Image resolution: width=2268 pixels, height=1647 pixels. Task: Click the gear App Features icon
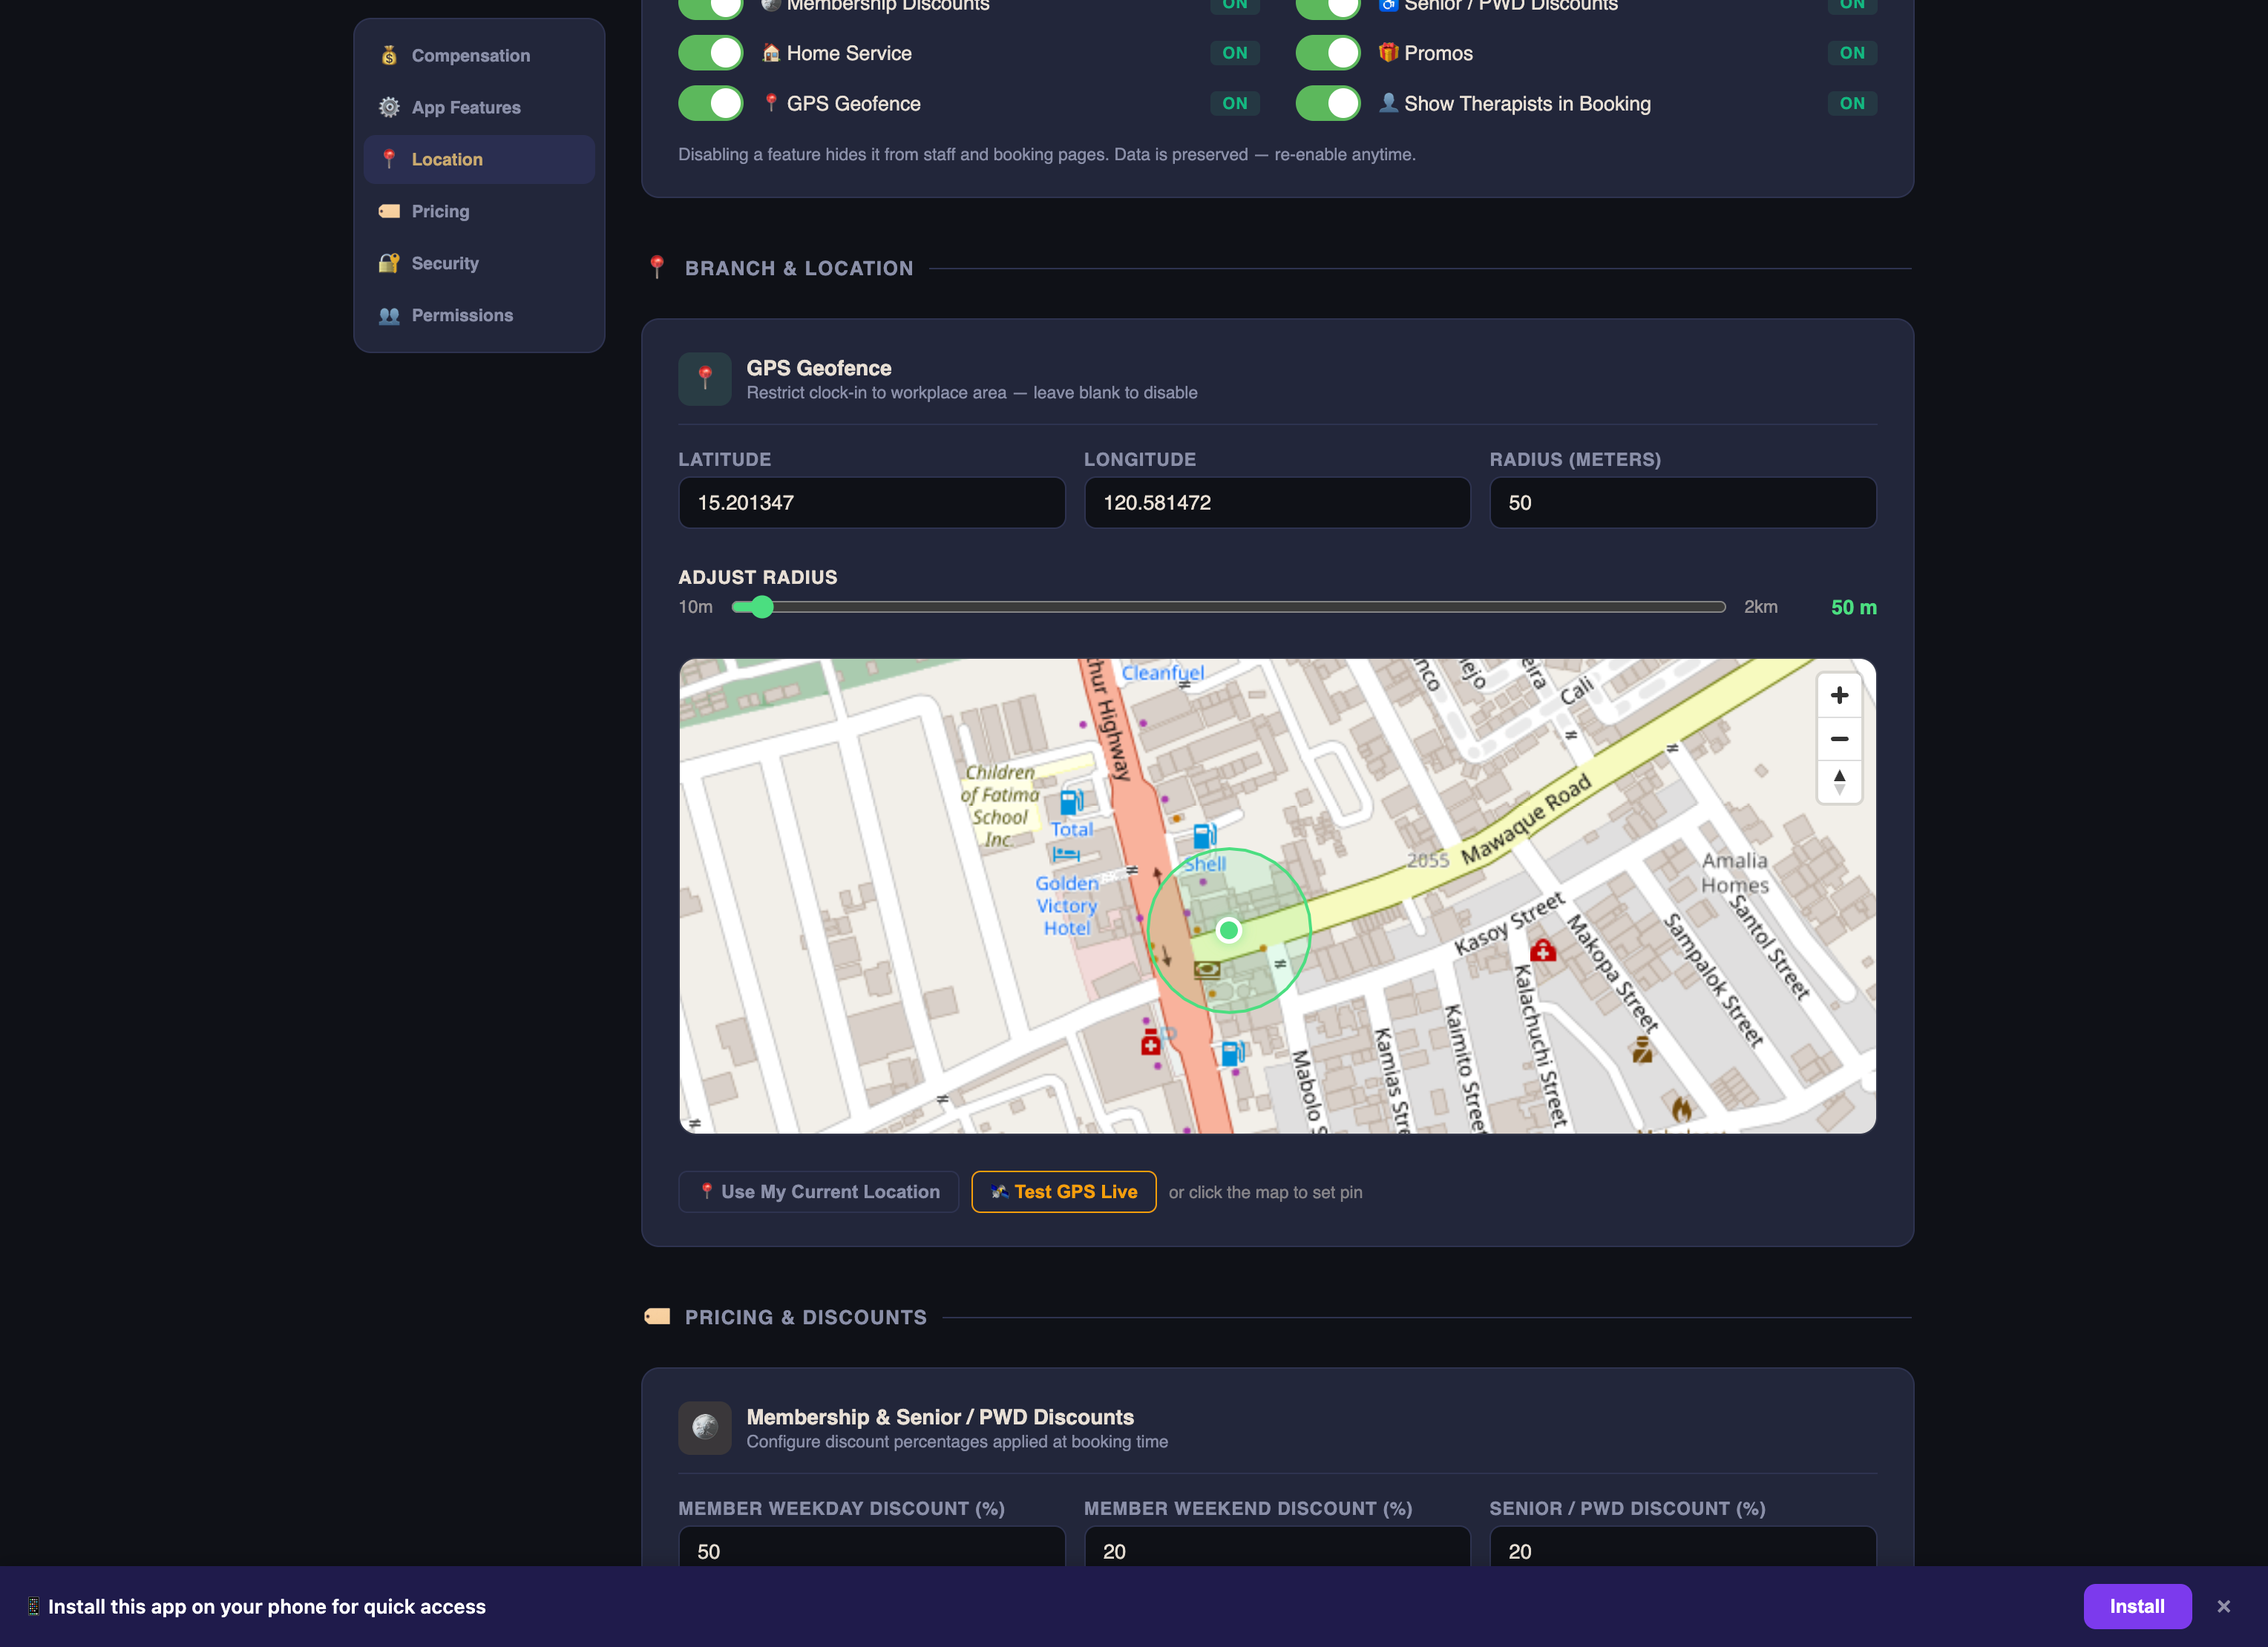pyautogui.click(x=389, y=108)
